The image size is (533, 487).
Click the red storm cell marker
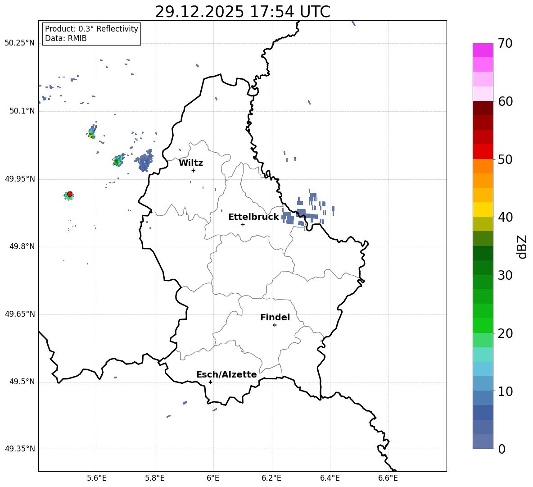(x=70, y=194)
